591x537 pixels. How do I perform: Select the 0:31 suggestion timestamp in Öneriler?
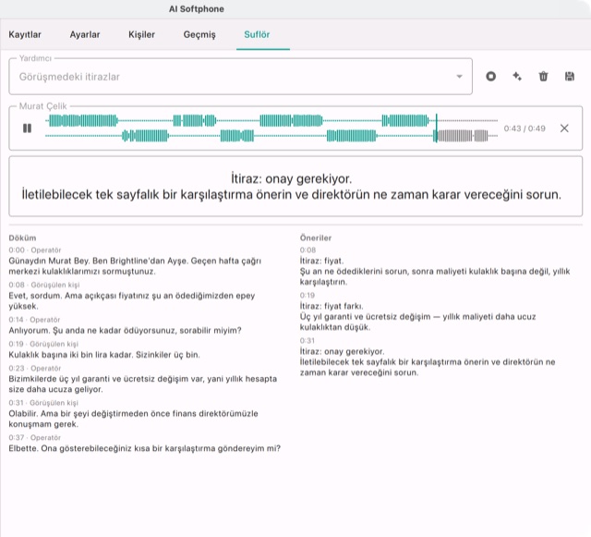[x=308, y=340]
